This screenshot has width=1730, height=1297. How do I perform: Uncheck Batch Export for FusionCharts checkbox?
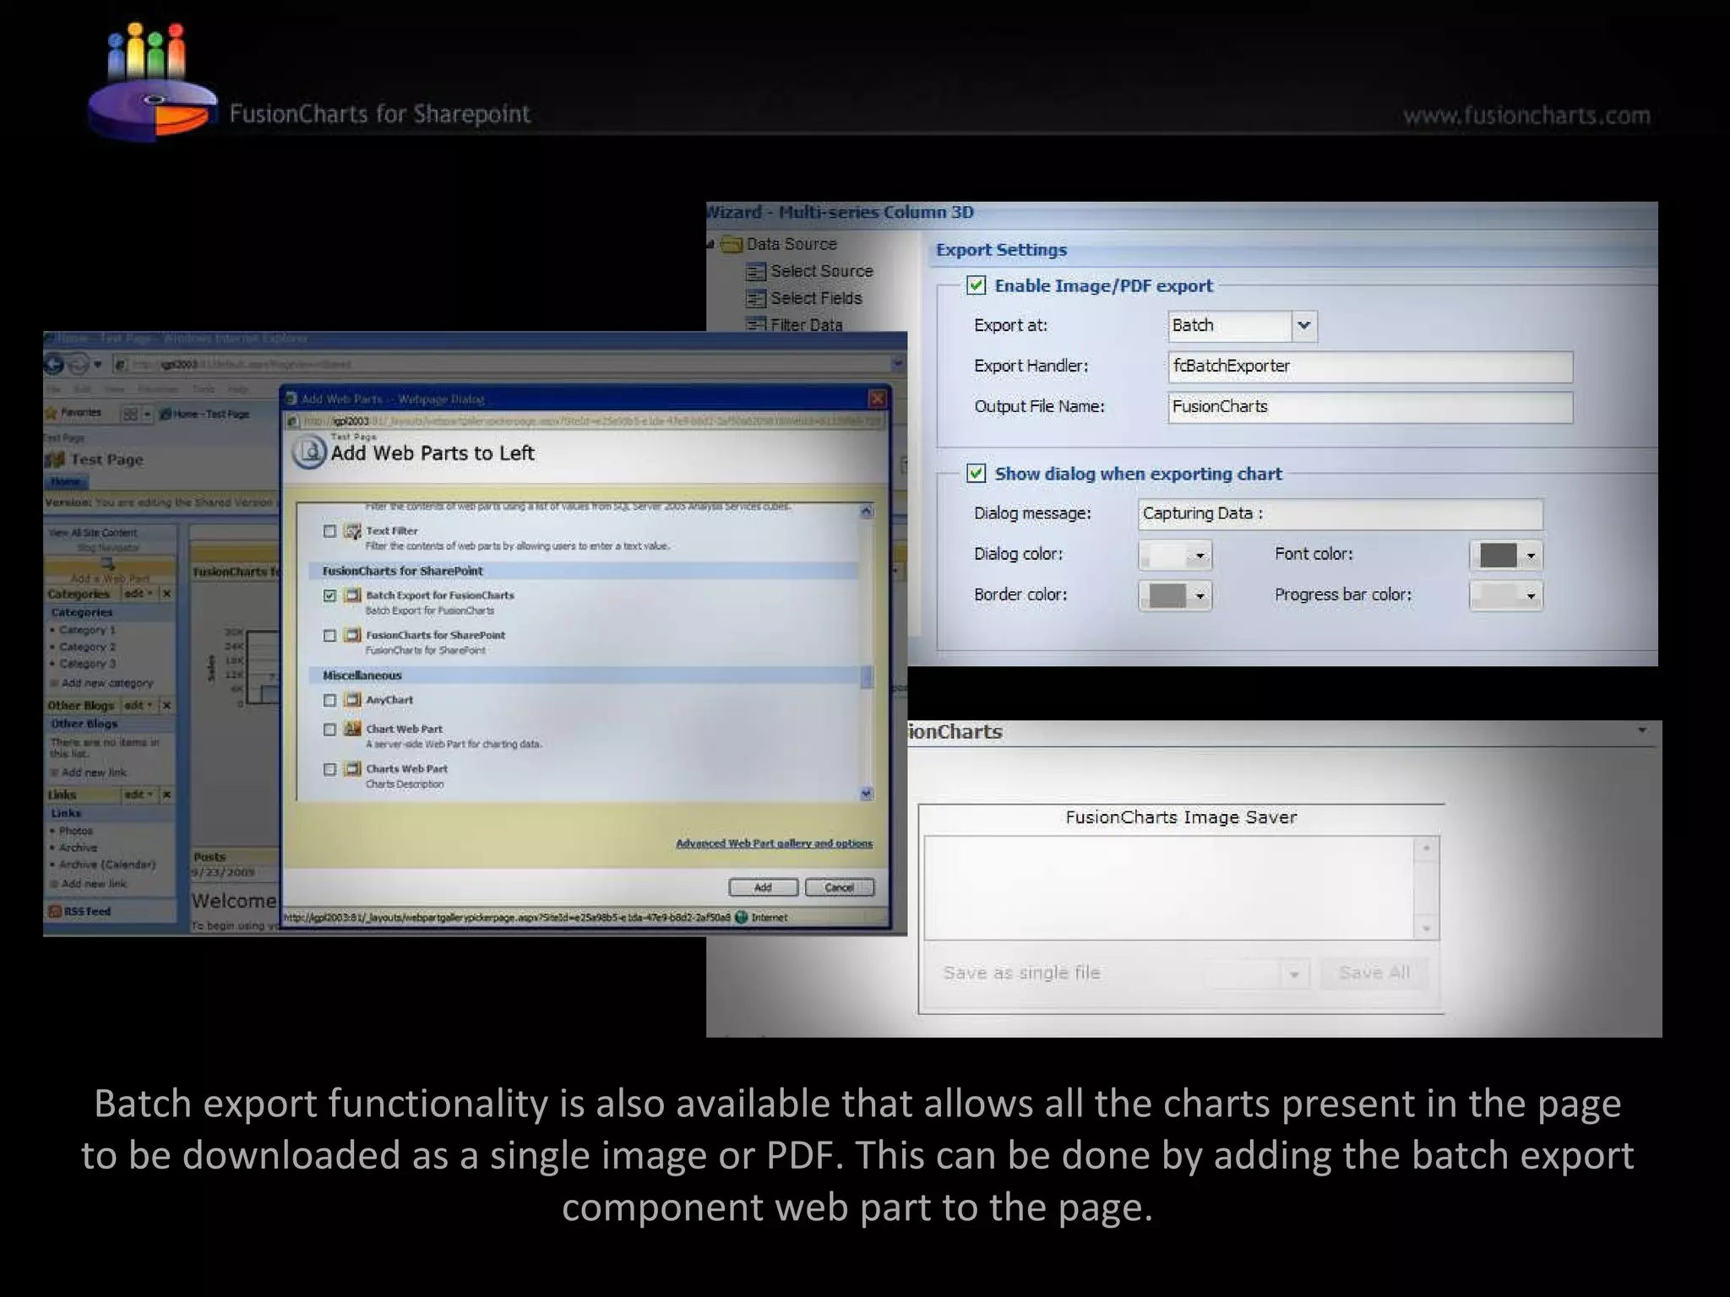tap(329, 595)
